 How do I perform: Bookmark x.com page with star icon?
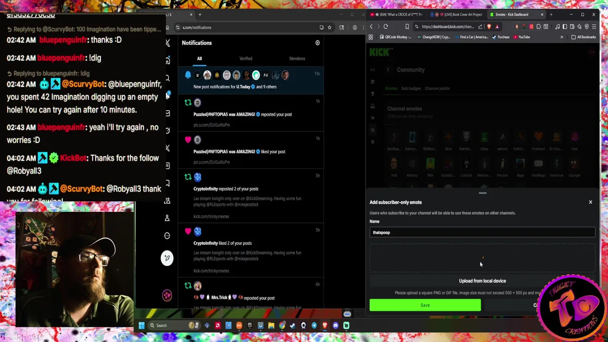coord(329,27)
